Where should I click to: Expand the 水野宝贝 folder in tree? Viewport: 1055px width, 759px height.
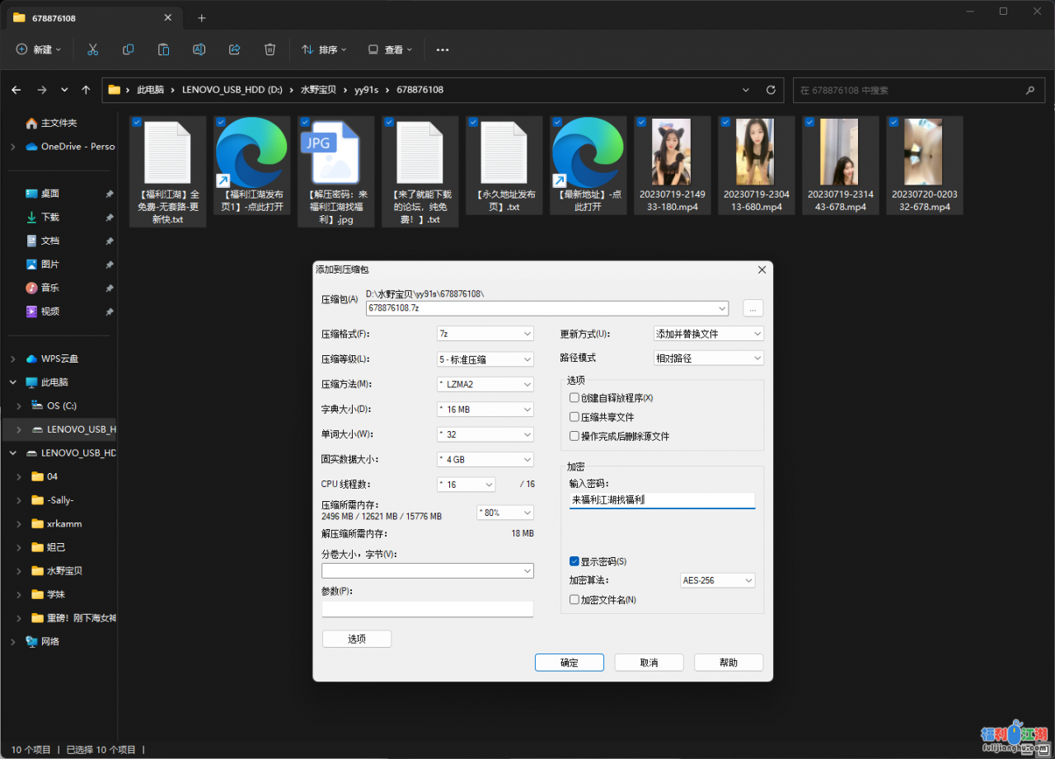[x=20, y=570]
